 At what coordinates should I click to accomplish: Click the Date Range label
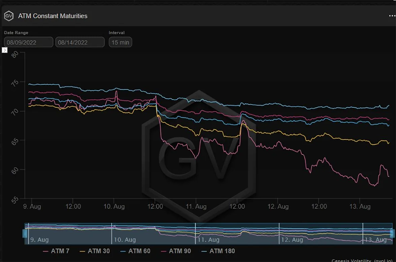16,33
